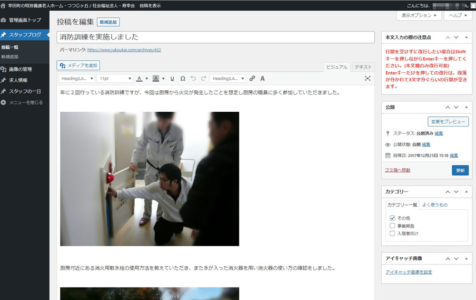This screenshot has height=300, width=476.
Task: Open the first Heading format dropdown
Action: point(77,78)
